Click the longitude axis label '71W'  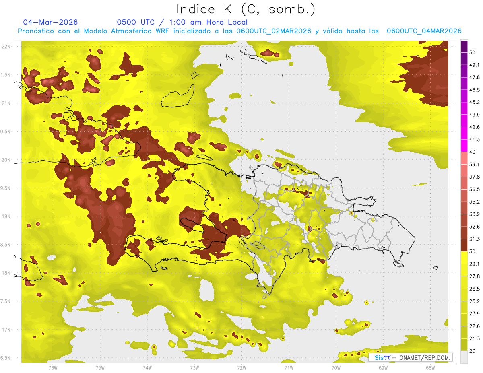click(289, 368)
